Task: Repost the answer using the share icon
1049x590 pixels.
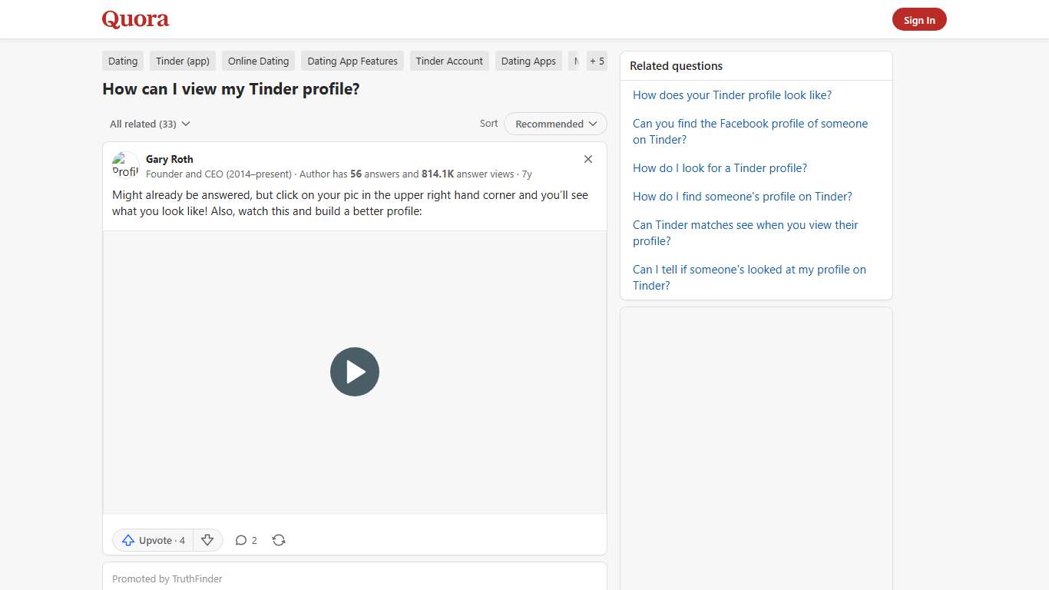Action: point(278,540)
